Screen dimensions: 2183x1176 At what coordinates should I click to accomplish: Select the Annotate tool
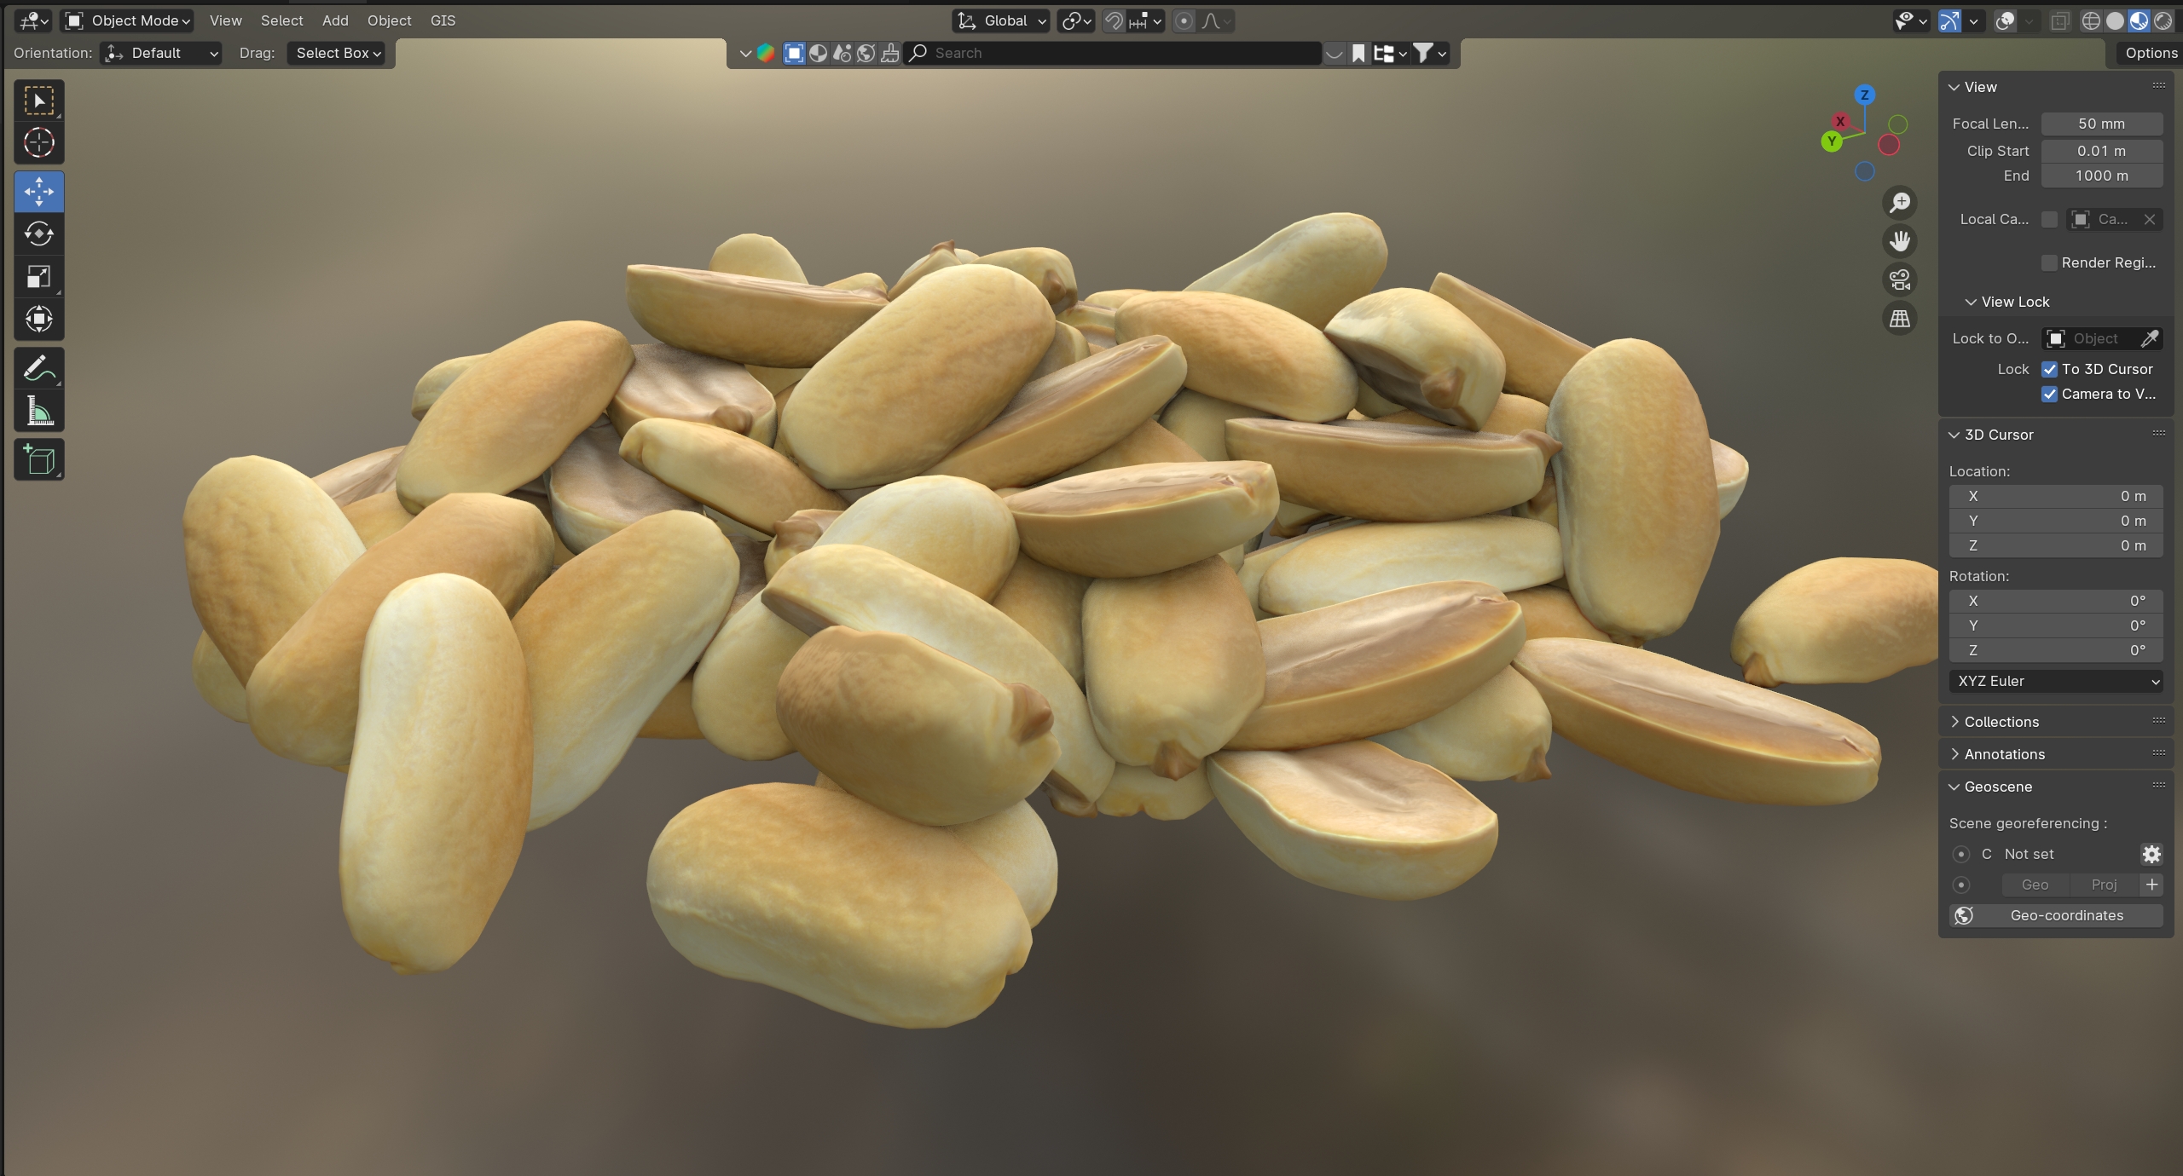[38, 368]
